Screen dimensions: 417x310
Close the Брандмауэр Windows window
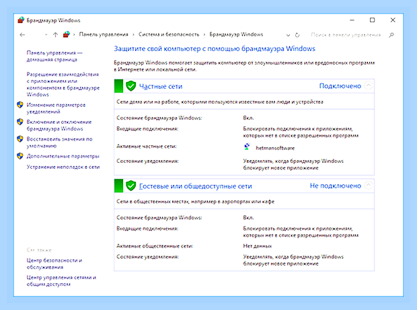[393, 20]
